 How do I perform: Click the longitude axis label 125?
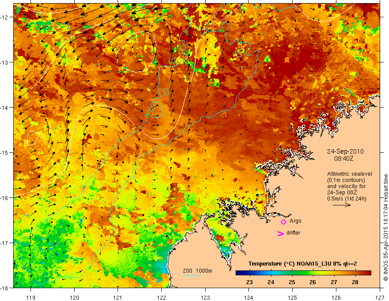point(293,297)
